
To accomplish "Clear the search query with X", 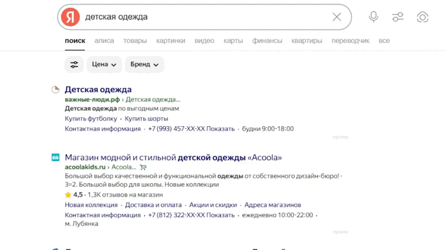I will tap(337, 17).
